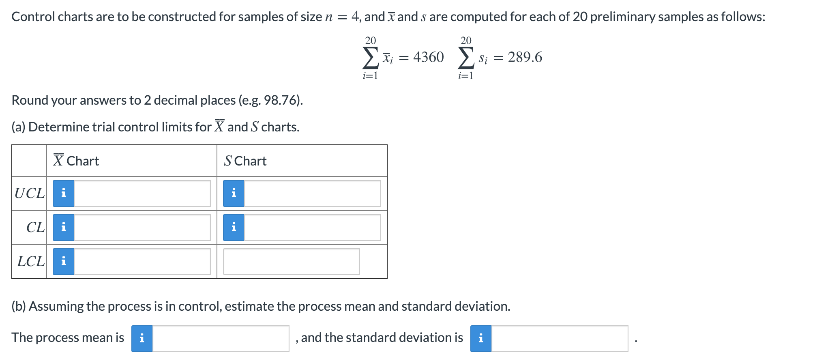Click the LCL row label in the table
This screenshot has width=815, height=361.
(x=30, y=262)
